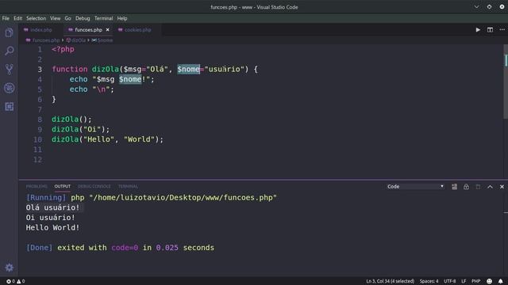Open the Help menu
The width and height of the screenshot is (508, 285).
point(122,18)
